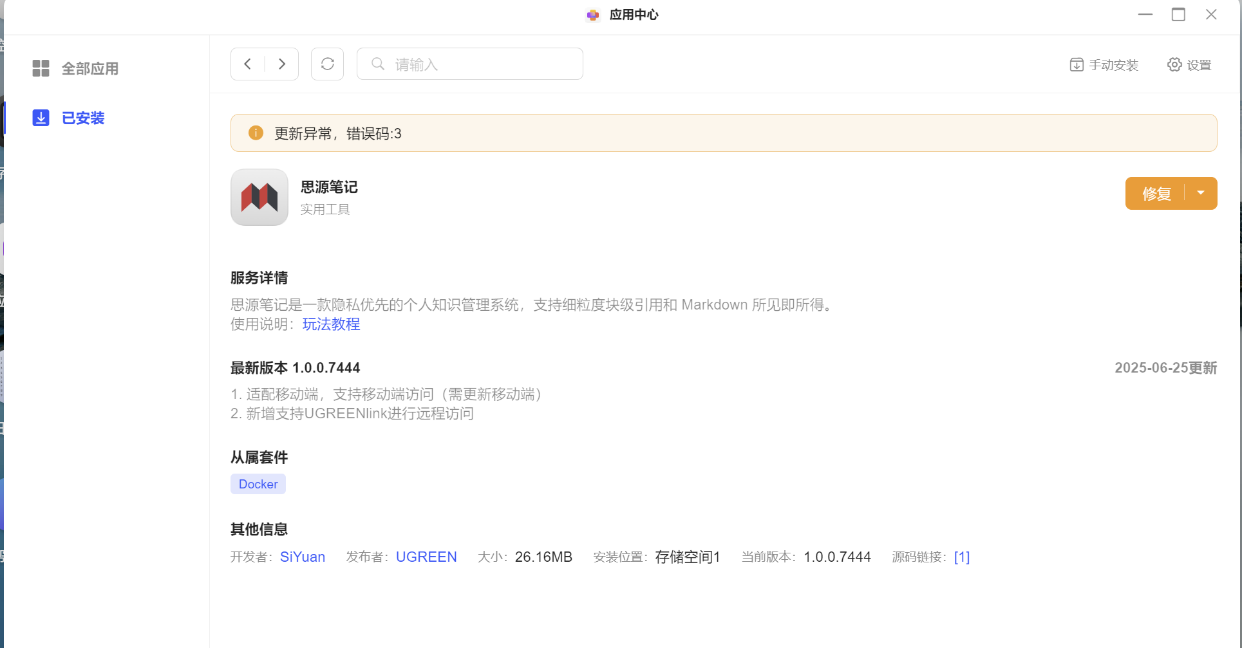Open 手动安装 manual install
This screenshot has width=1242, height=648.
click(x=1104, y=65)
